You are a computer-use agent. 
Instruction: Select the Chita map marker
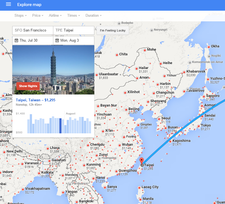(x=117, y=55)
